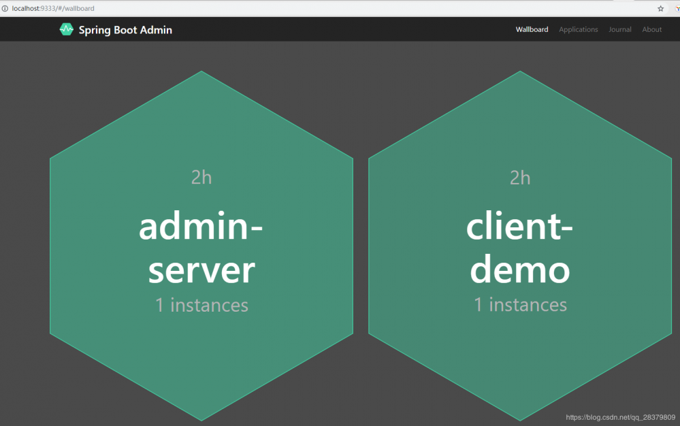Image resolution: width=680 pixels, height=426 pixels.
Task: Bookmark this page with the star icon
Action: (x=660, y=8)
